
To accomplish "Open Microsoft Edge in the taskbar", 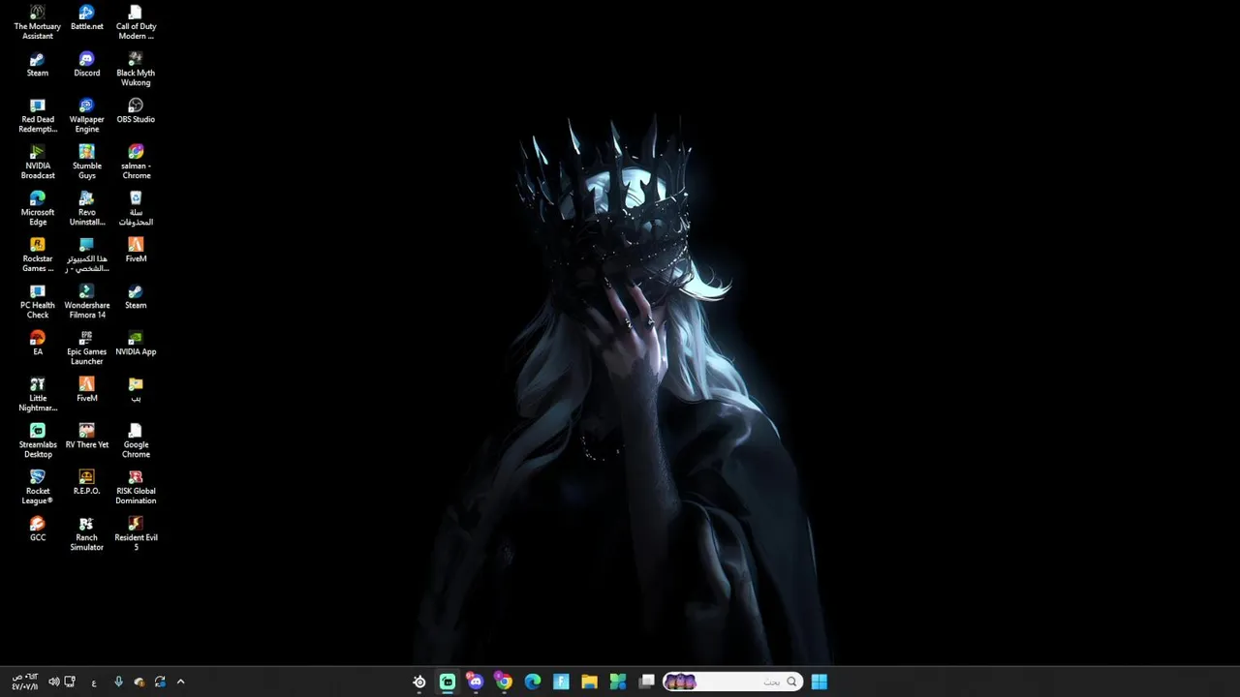I will (x=532, y=682).
